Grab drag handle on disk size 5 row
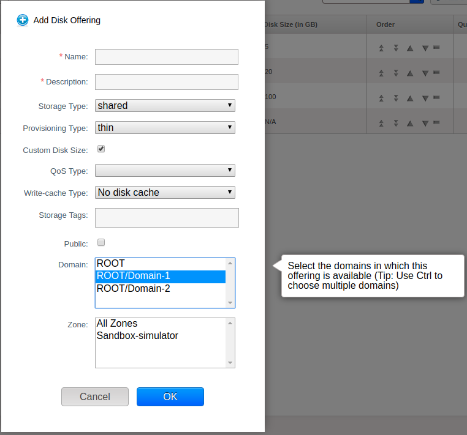The width and height of the screenshot is (467, 435). coord(436,47)
